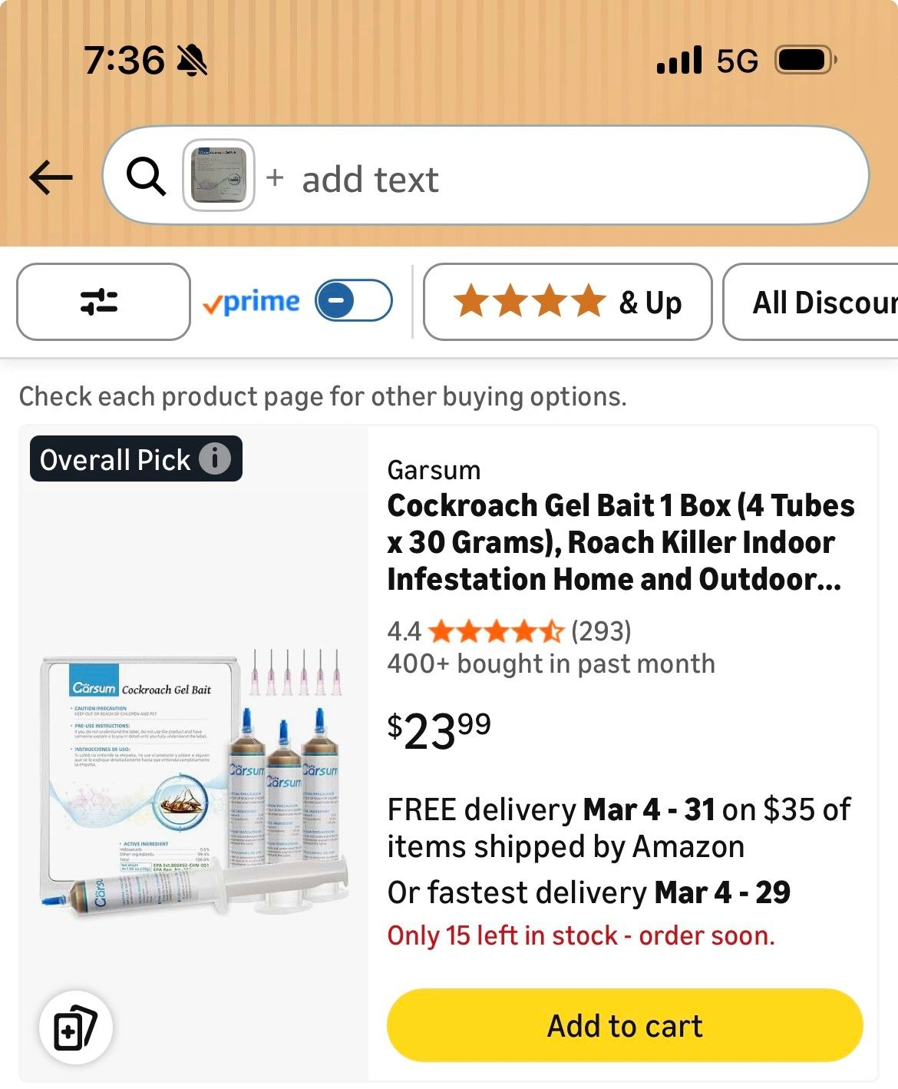Open the filter sliders icon button
The height and width of the screenshot is (1089, 898).
point(103,302)
